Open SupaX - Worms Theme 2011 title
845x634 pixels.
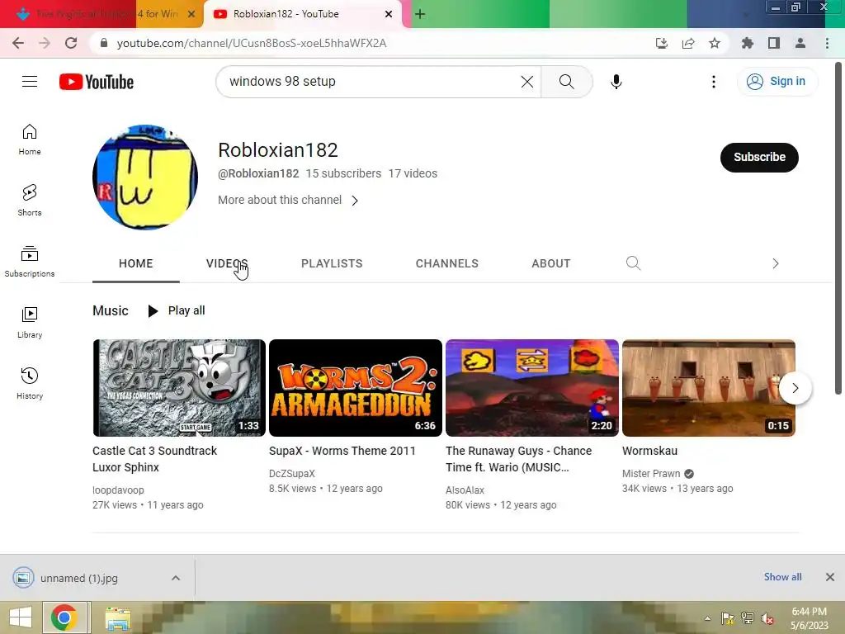(x=342, y=451)
